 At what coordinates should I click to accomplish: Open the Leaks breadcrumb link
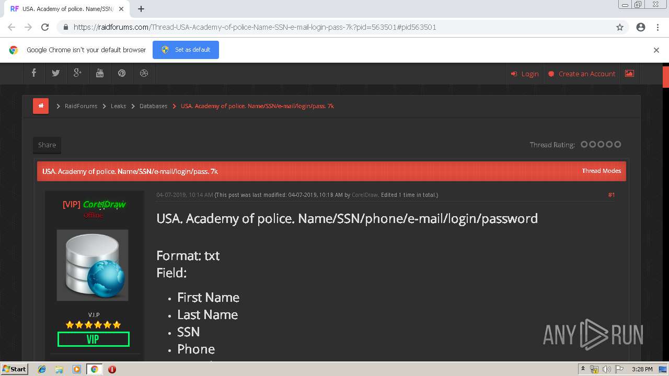tap(118, 106)
